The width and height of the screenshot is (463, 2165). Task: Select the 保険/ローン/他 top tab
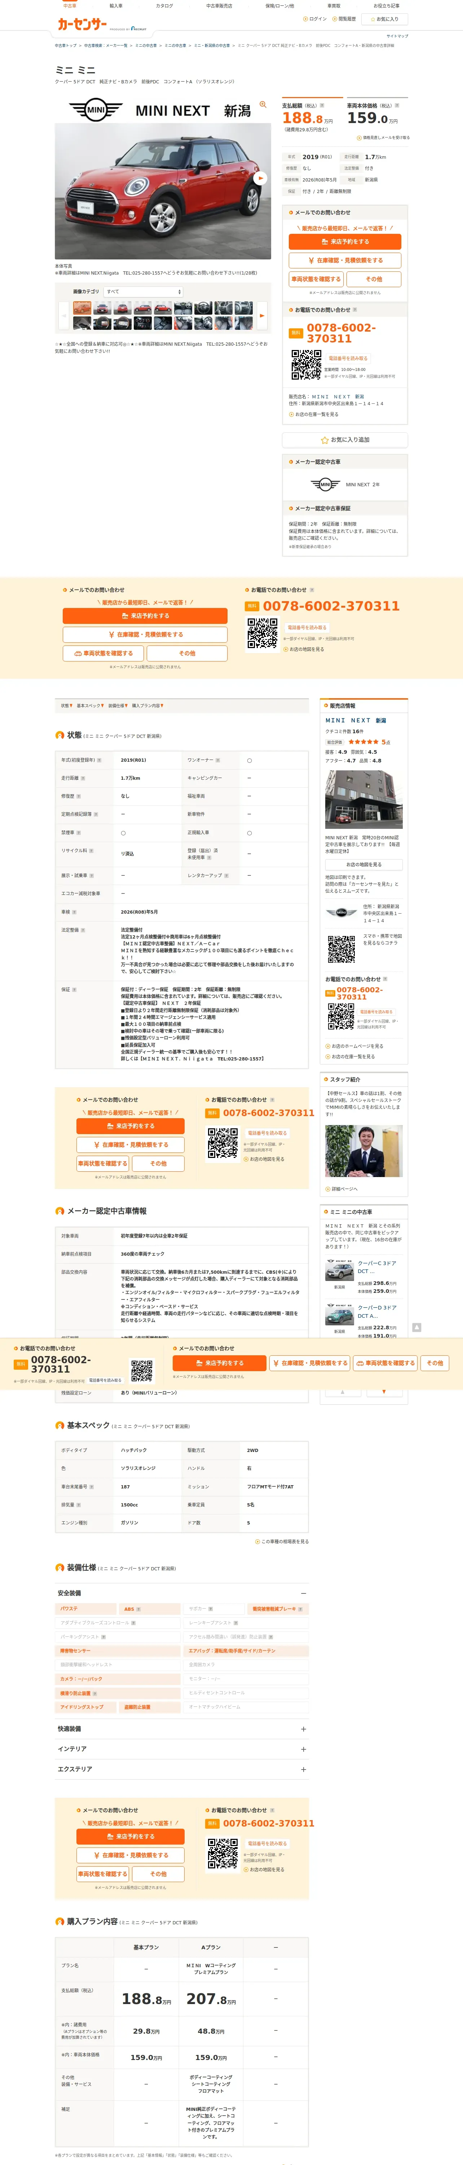(280, 6)
